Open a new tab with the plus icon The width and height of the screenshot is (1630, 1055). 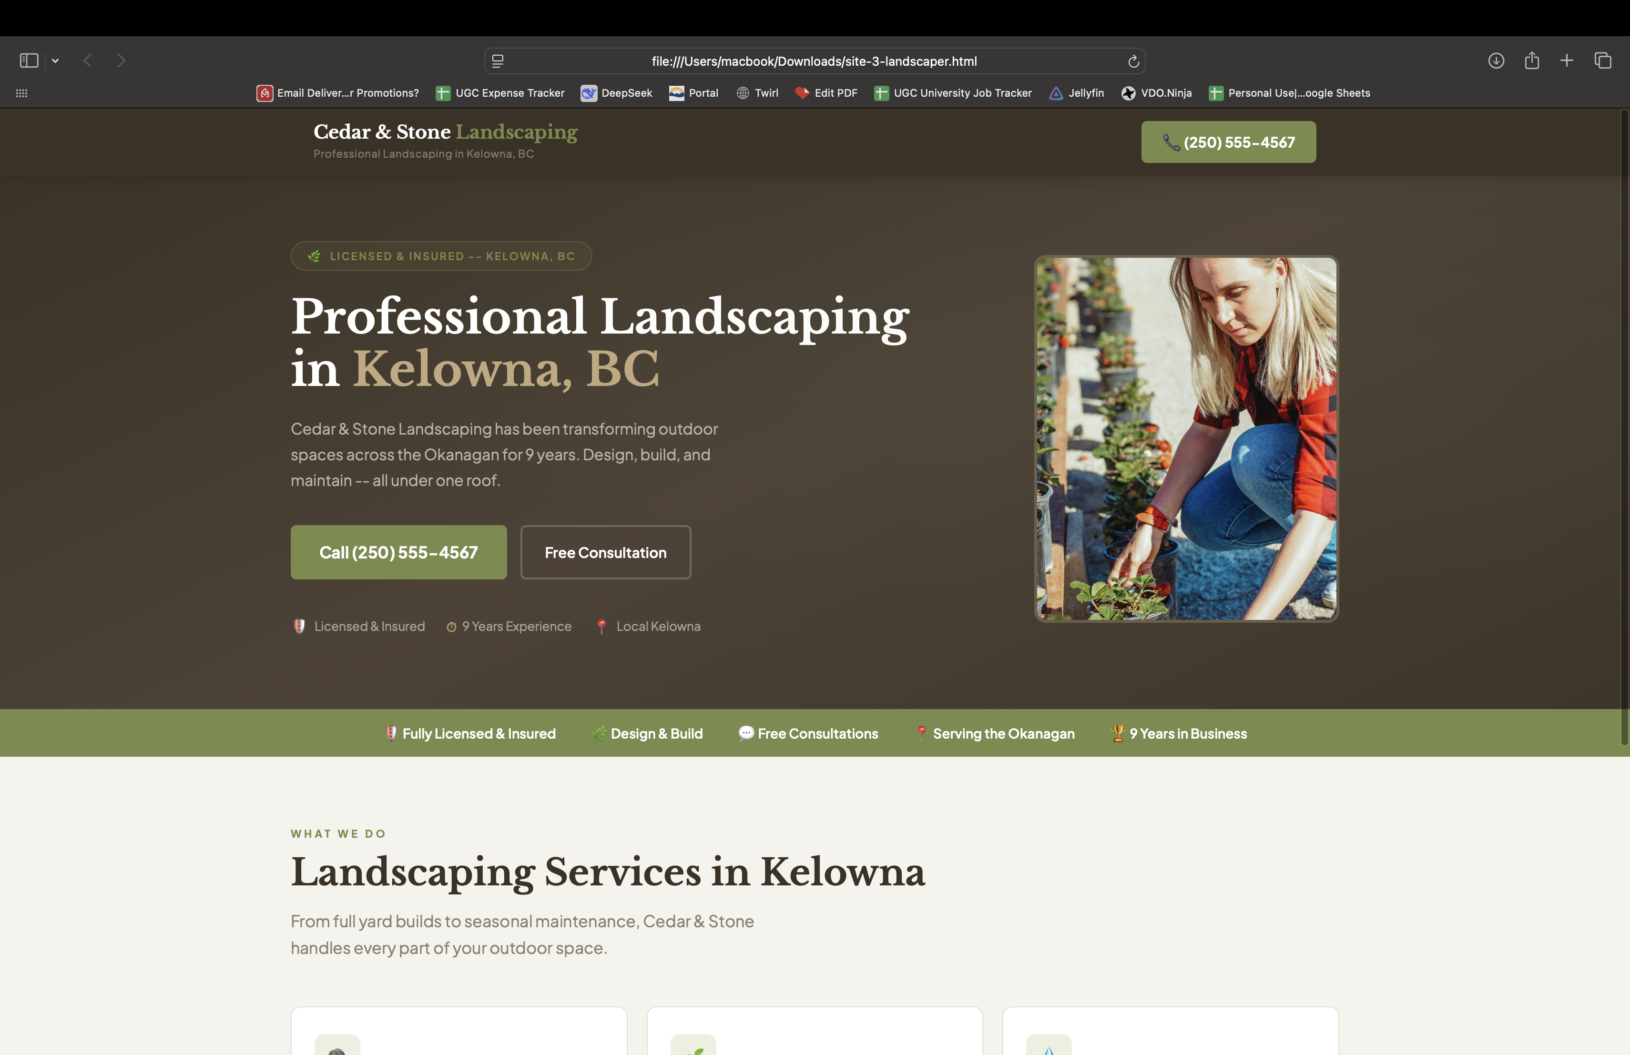[1567, 60]
